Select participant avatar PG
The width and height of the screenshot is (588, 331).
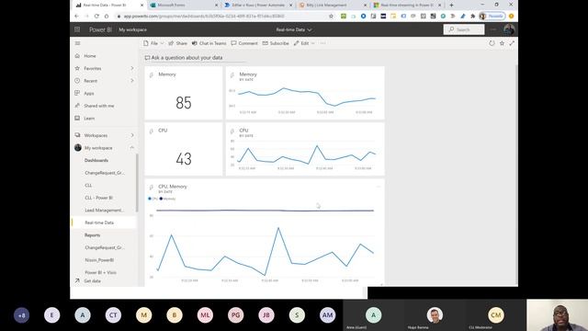point(235,315)
